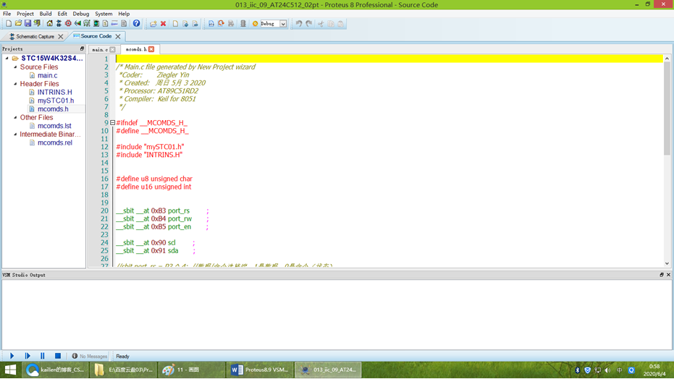Click the Copy icon in the toolbar
The height and width of the screenshot is (379, 674).
click(331, 24)
